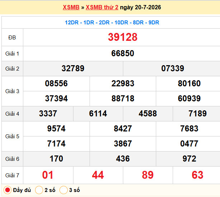Select the 2 số radio option
Viewport: 220px width, 197px height.
(39, 190)
